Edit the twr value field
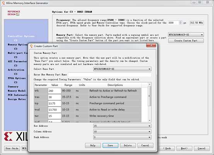Image resolution: width=214 pixels, height=155 pixels. click(x=54, y=116)
